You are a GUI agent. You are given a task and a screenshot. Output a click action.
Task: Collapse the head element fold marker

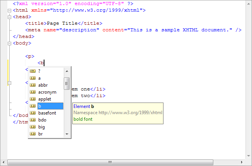pyautogui.click(x=10, y=17)
